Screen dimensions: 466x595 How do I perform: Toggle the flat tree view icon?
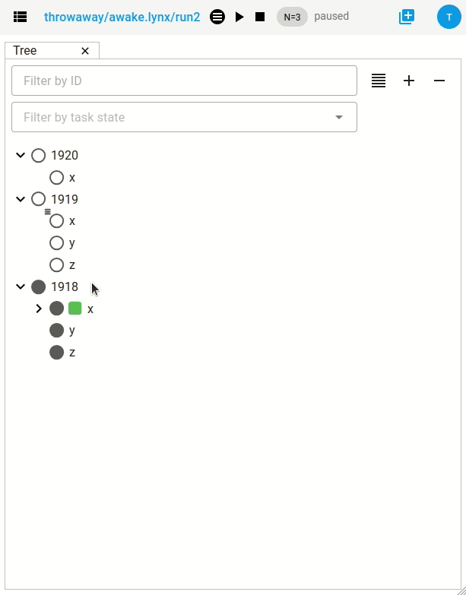click(379, 81)
